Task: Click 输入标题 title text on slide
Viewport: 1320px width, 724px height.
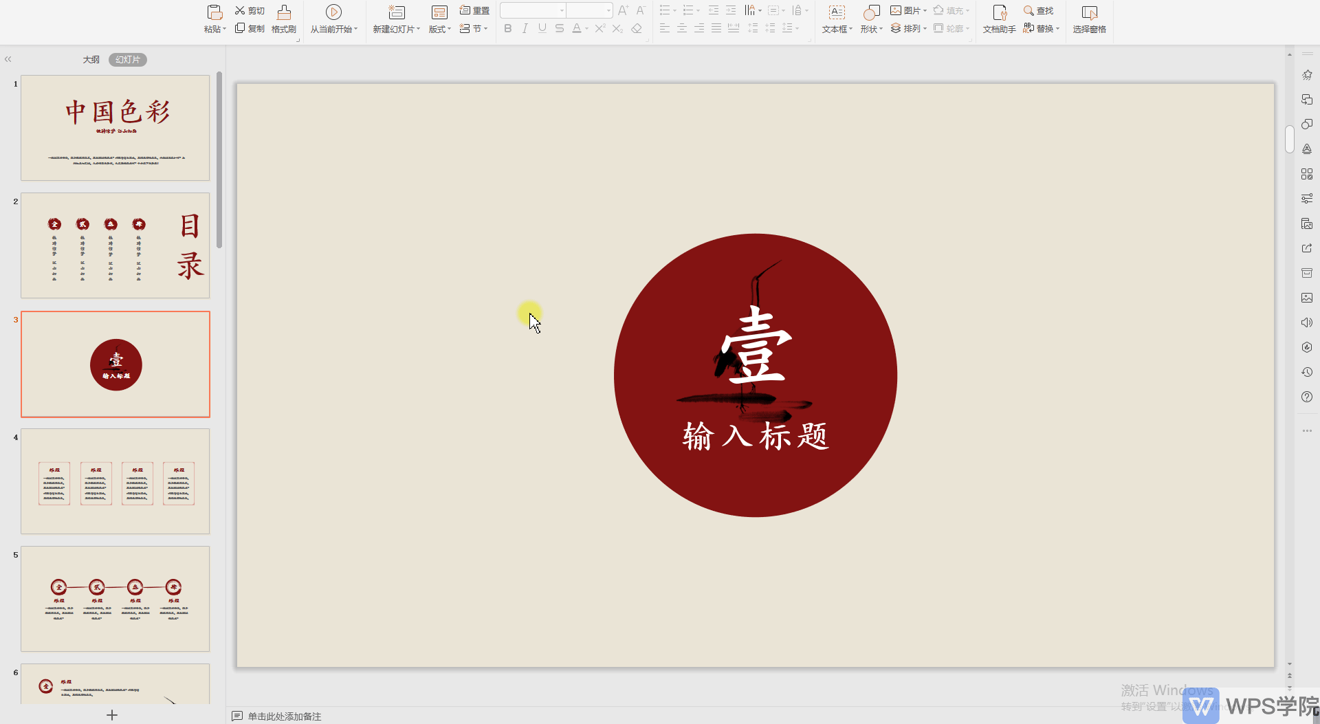Action: point(756,437)
